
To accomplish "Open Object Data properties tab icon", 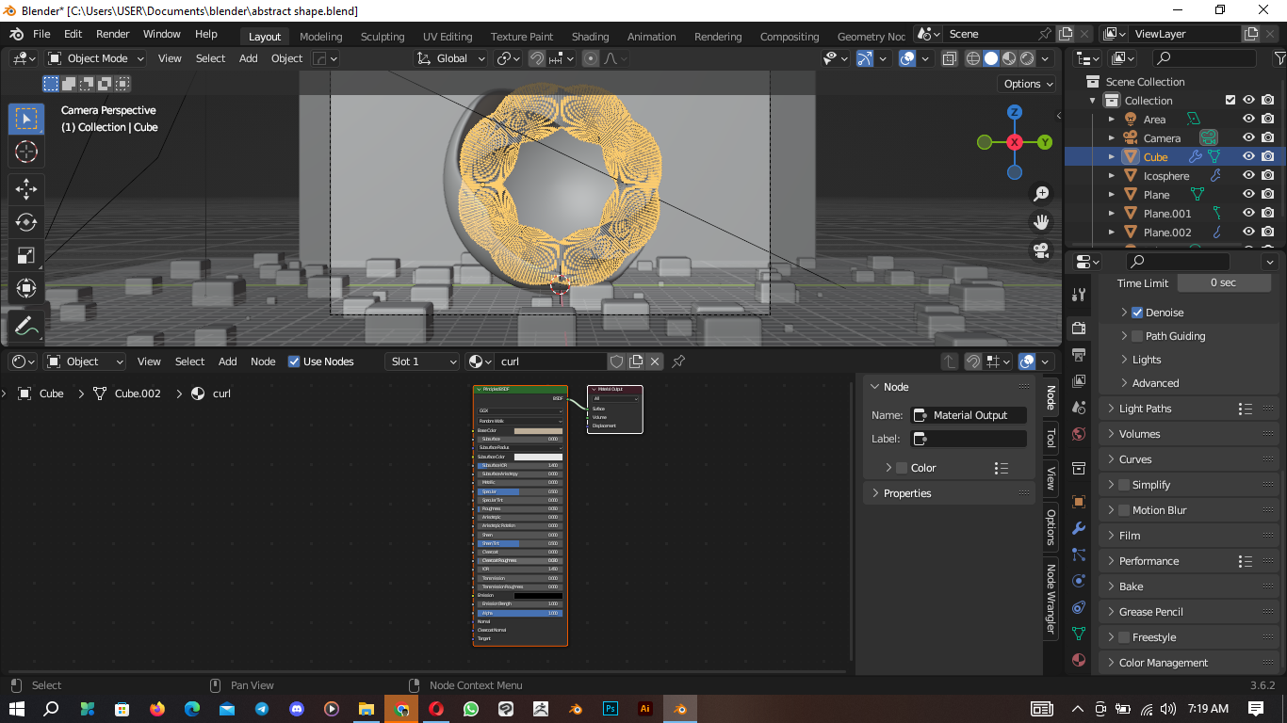I will (x=1079, y=634).
